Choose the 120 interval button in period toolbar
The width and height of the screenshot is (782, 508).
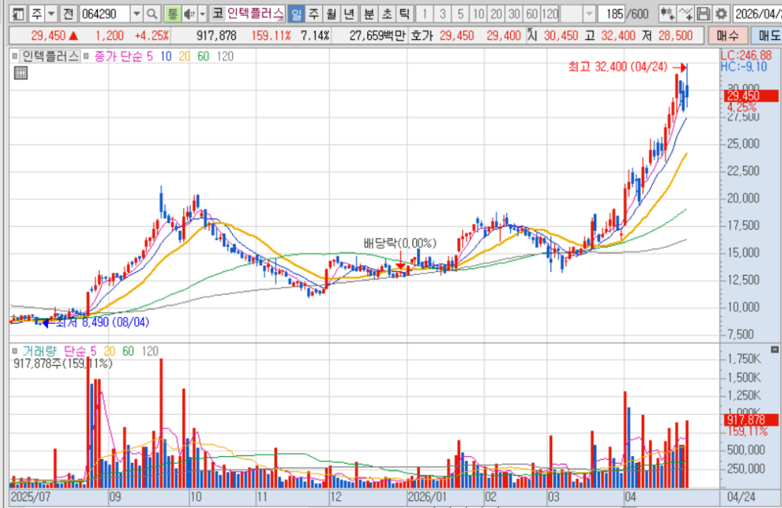pos(550,14)
